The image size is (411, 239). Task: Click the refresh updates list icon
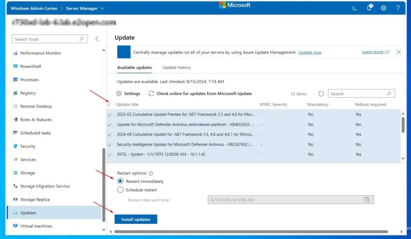[321, 94]
